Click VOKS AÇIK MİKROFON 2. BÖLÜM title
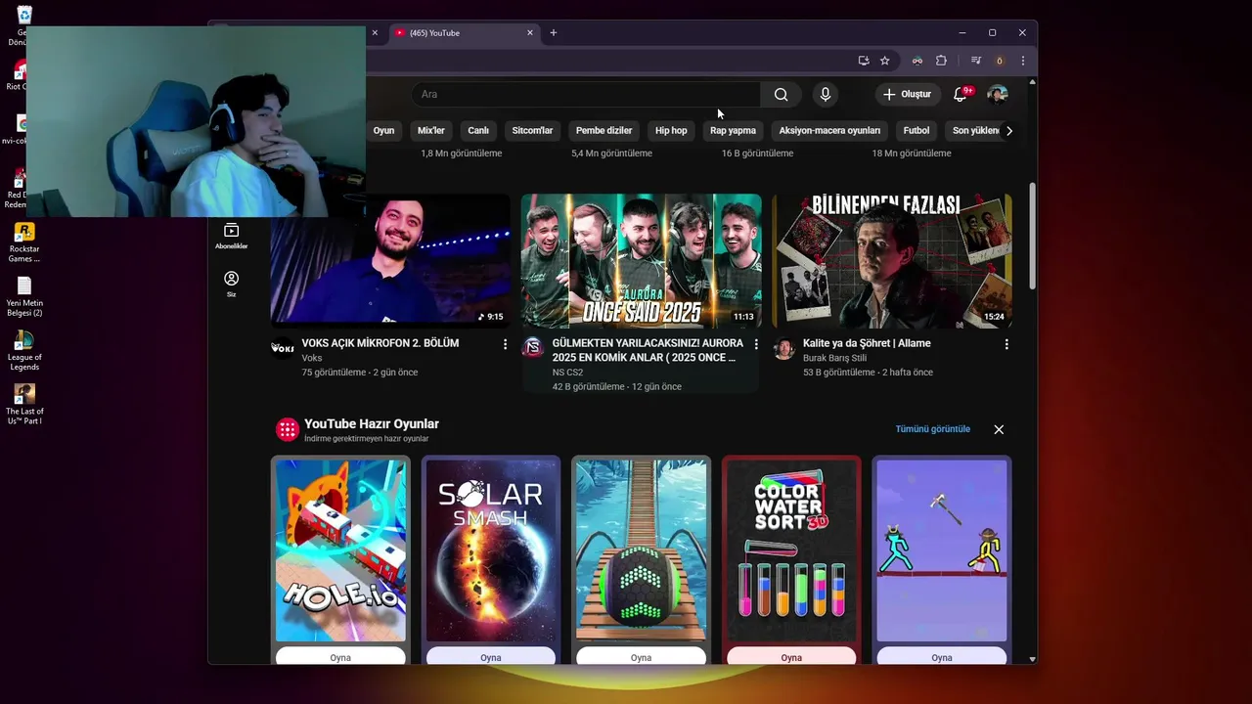The height and width of the screenshot is (704, 1252). [380, 343]
